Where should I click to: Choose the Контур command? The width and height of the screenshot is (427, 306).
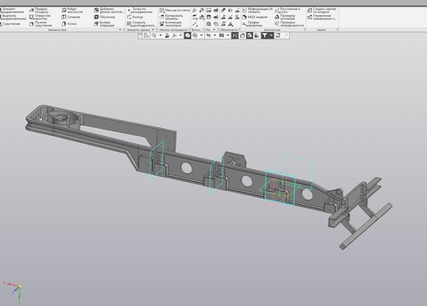[x=135, y=17]
